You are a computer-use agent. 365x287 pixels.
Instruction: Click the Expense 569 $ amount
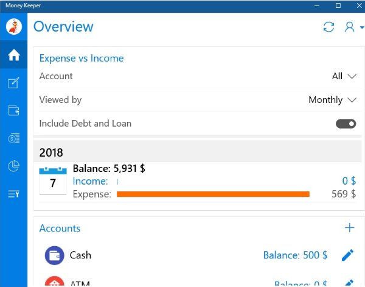coord(344,194)
